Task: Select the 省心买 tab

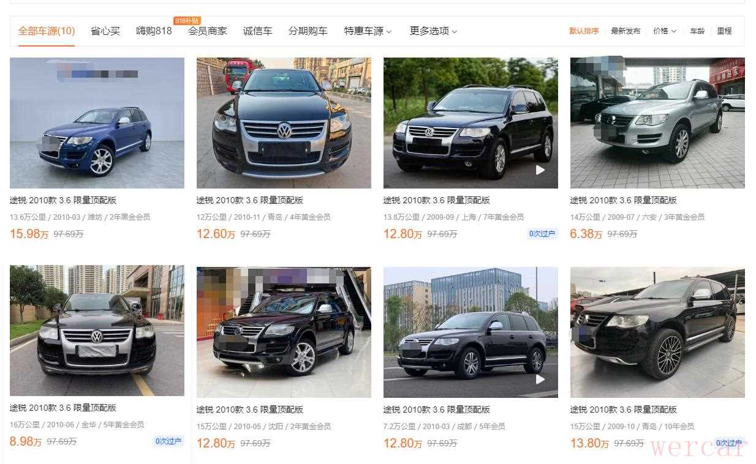Action: click(x=105, y=31)
